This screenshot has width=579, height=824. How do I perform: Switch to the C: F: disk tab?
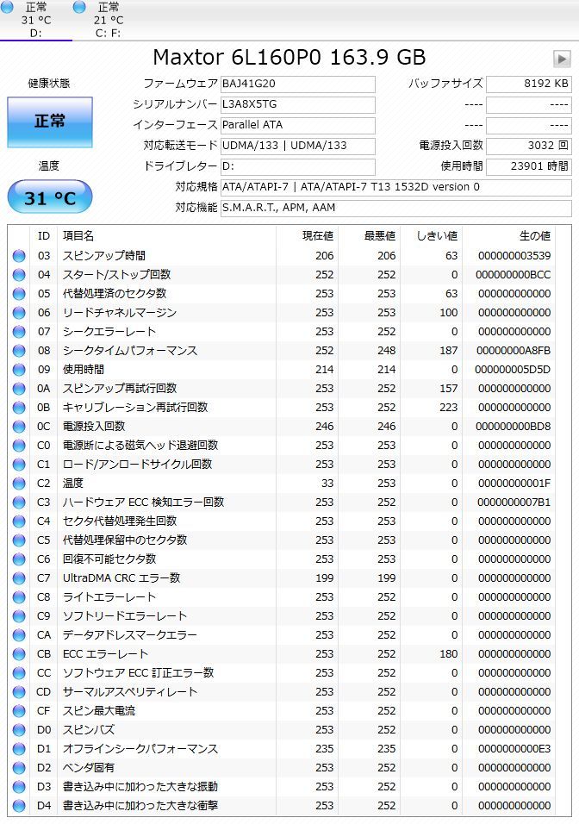point(109,20)
